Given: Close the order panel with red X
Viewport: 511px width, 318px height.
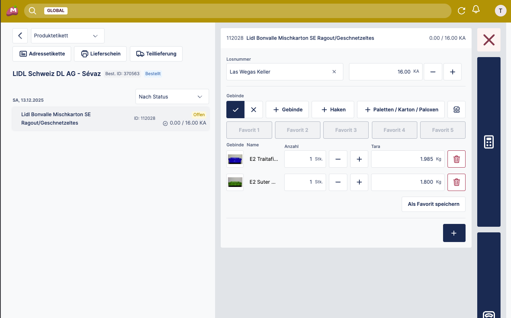Looking at the screenshot, I should pyautogui.click(x=488, y=40).
